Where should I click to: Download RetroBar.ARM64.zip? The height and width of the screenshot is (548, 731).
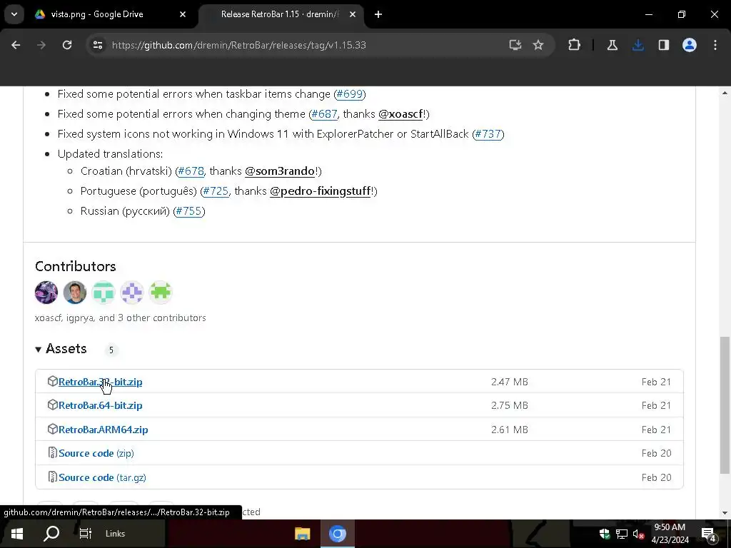pos(103,430)
